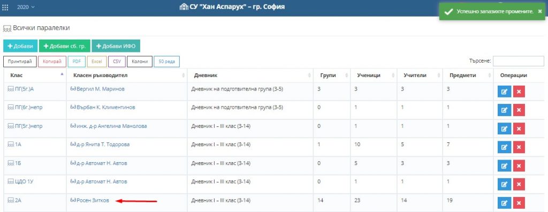The height and width of the screenshot is (212, 548).
Task: Click the Добави ИФО button
Action: [x=116, y=46]
